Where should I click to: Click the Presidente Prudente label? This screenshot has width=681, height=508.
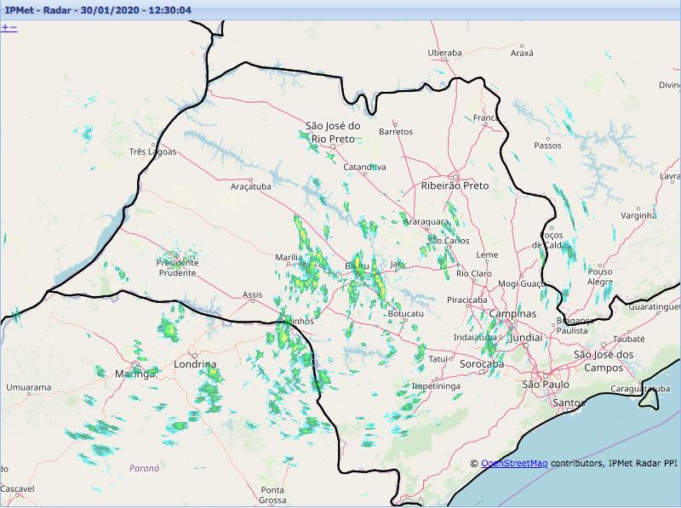click(177, 268)
